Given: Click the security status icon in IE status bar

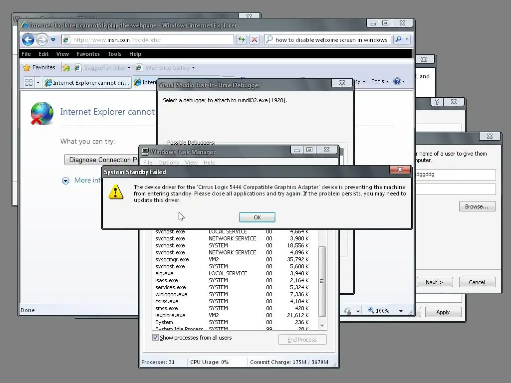Looking at the screenshot, I should (347, 311).
